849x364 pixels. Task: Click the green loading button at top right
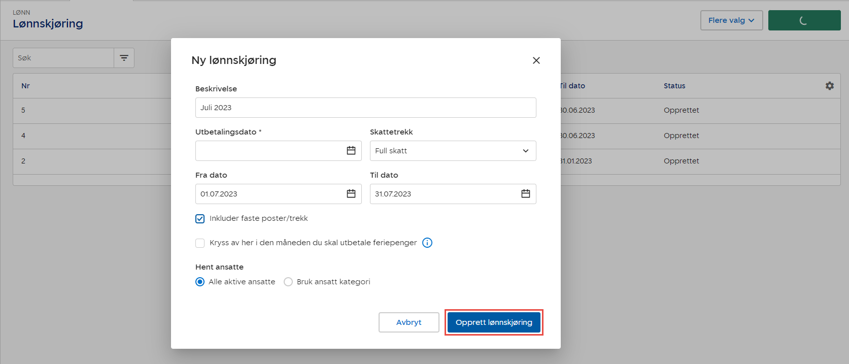click(804, 20)
